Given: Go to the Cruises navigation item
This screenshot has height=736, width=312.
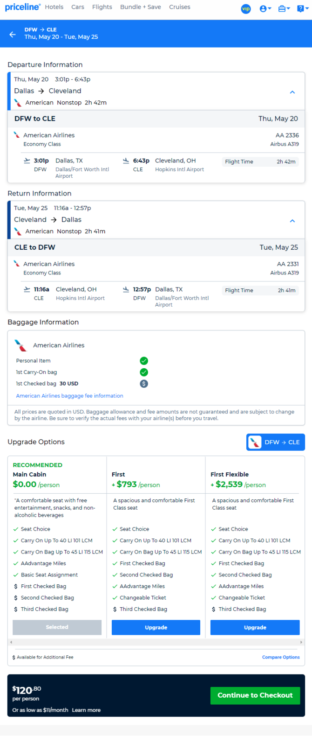Looking at the screenshot, I should (x=180, y=7).
